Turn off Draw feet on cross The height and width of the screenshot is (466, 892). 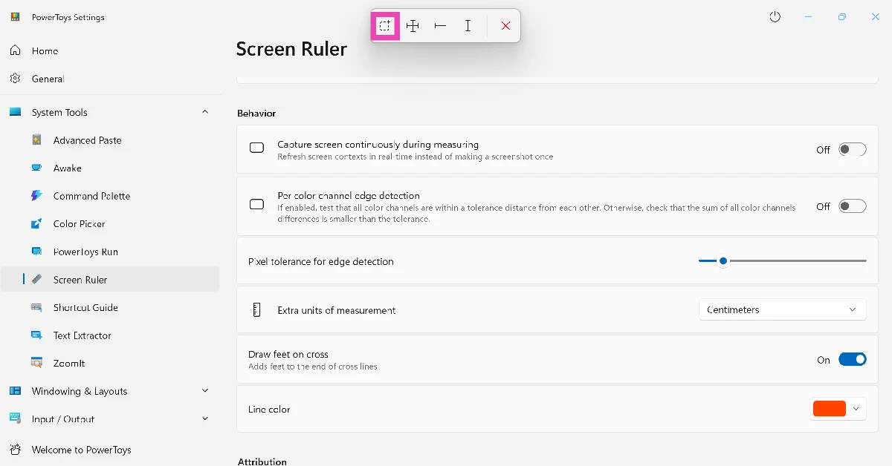[x=853, y=360]
